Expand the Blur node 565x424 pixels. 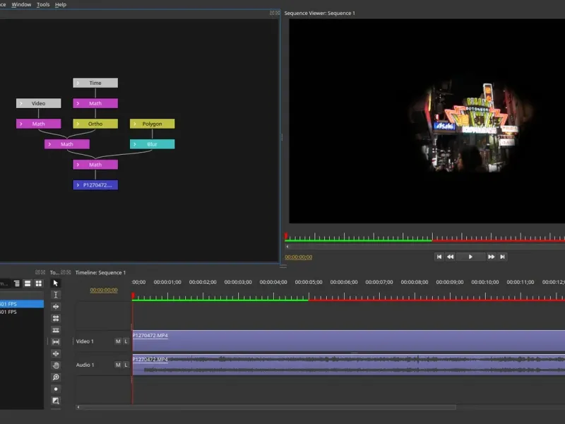click(x=134, y=144)
